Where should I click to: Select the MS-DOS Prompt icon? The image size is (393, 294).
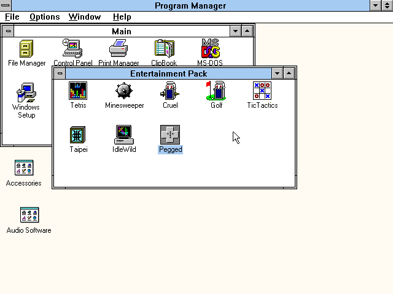[211, 48]
